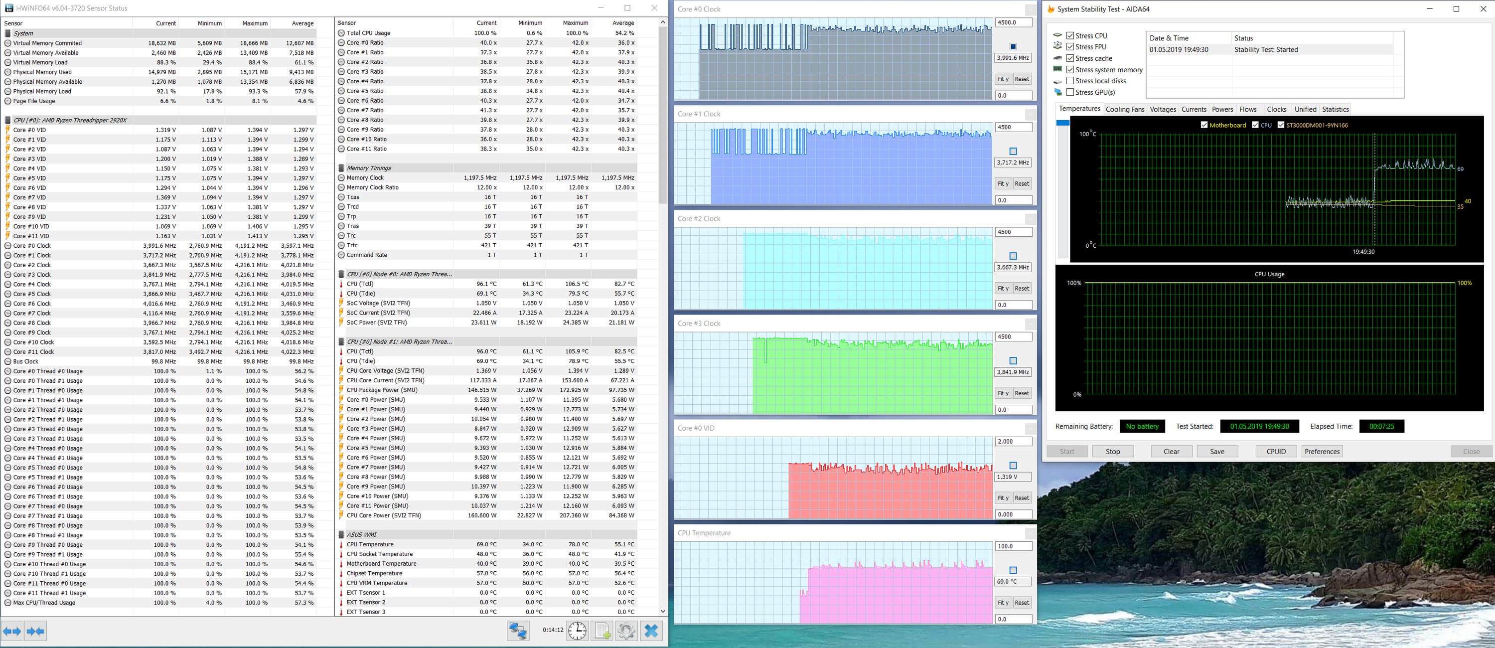This screenshot has height=648, width=1495.
Task: Click the Preferences button
Action: pos(1322,451)
